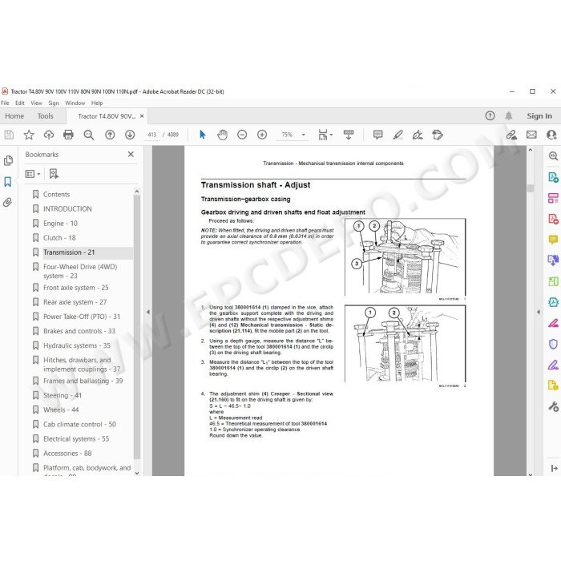Open the Sign menu
The image size is (561, 561).
point(54,103)
